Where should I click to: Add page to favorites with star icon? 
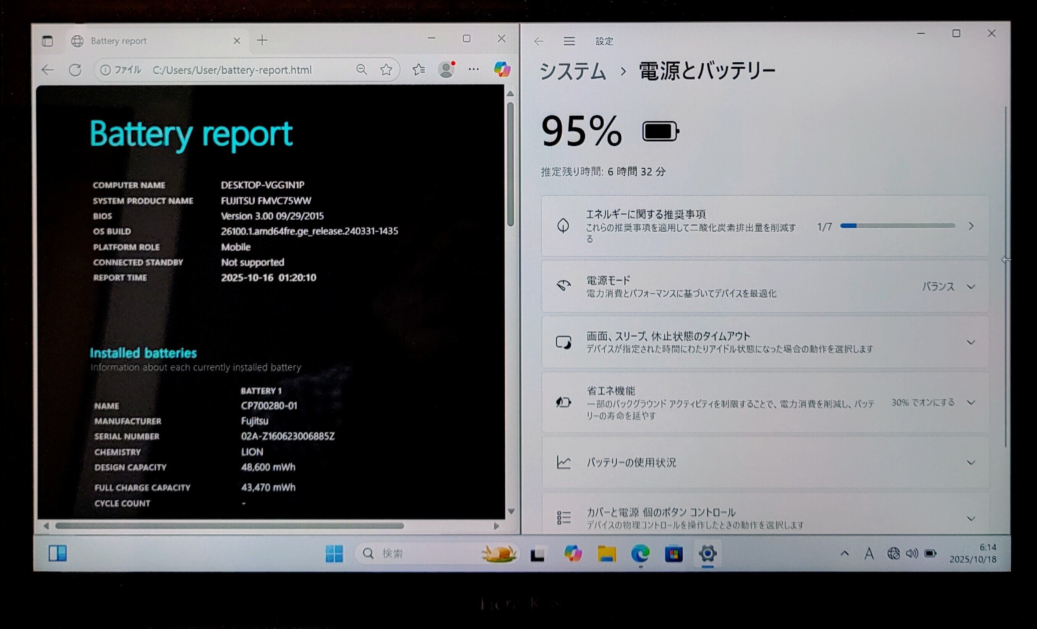386,70
